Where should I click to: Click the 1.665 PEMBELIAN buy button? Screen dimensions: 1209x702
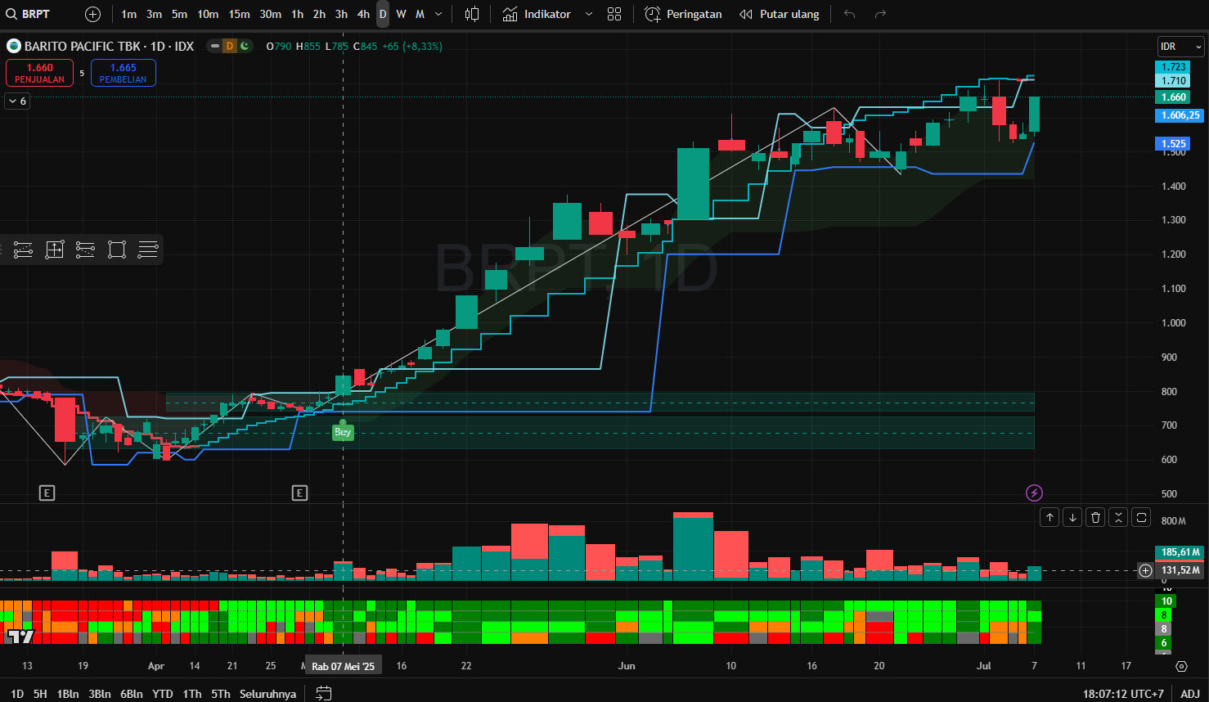(124, 73)
